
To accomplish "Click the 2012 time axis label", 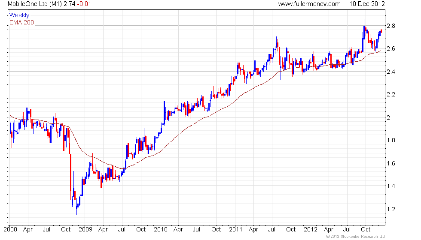I will pyautogui.click(x=311, y=230).
